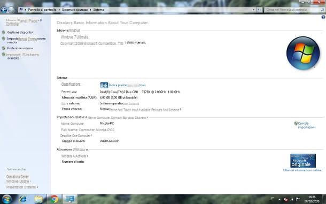
Task: Launch Google Chrome from the taskbar
Action: coord(55,199)
